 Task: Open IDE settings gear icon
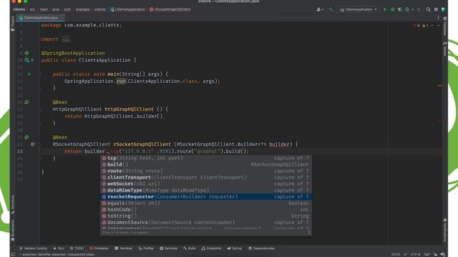coord(436,9)
